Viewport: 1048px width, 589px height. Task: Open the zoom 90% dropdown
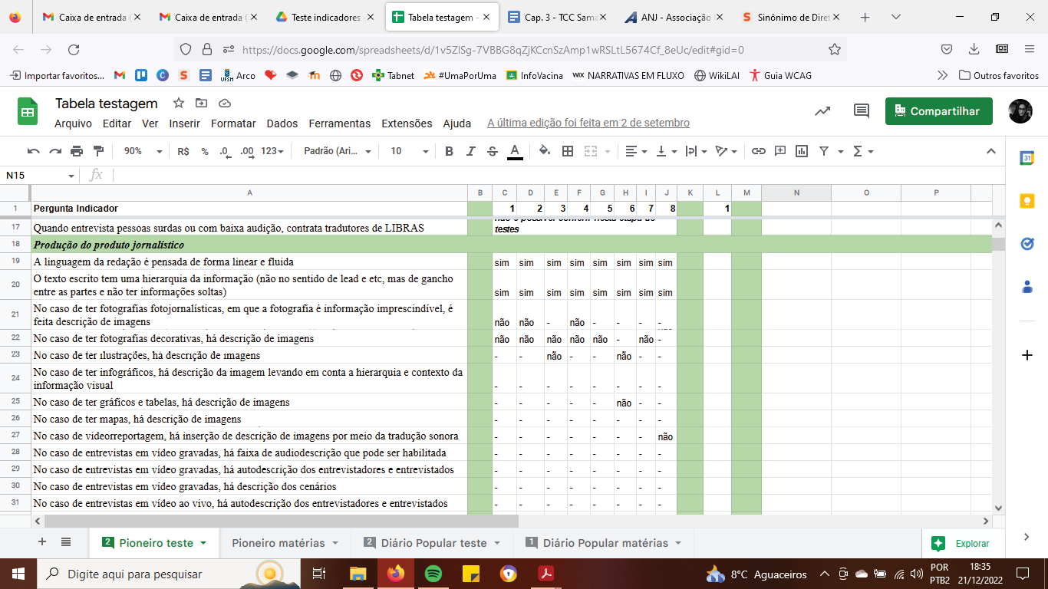tap(143, 151)
